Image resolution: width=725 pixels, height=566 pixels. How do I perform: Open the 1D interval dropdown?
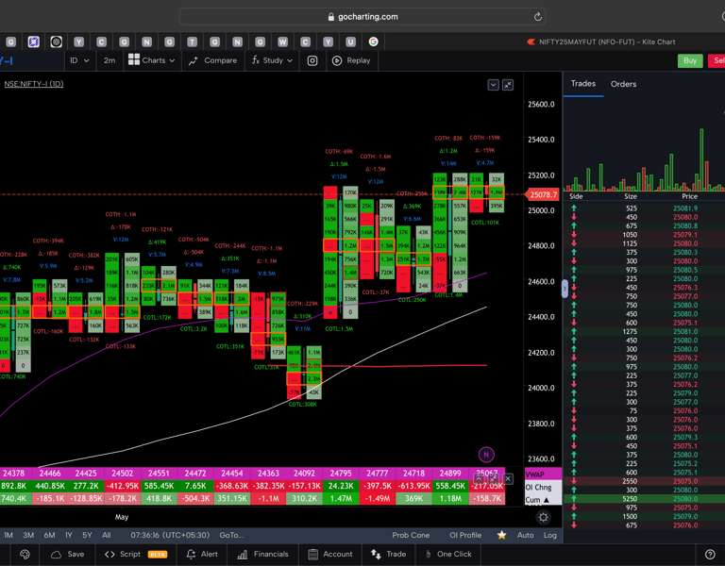point(78,60)
